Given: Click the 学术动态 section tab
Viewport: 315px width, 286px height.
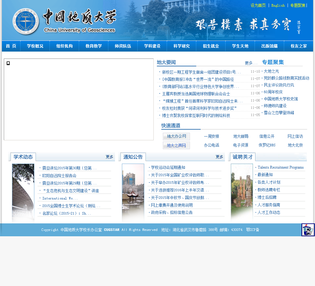Looking at the screenshot, I should [x=23, y=157].
